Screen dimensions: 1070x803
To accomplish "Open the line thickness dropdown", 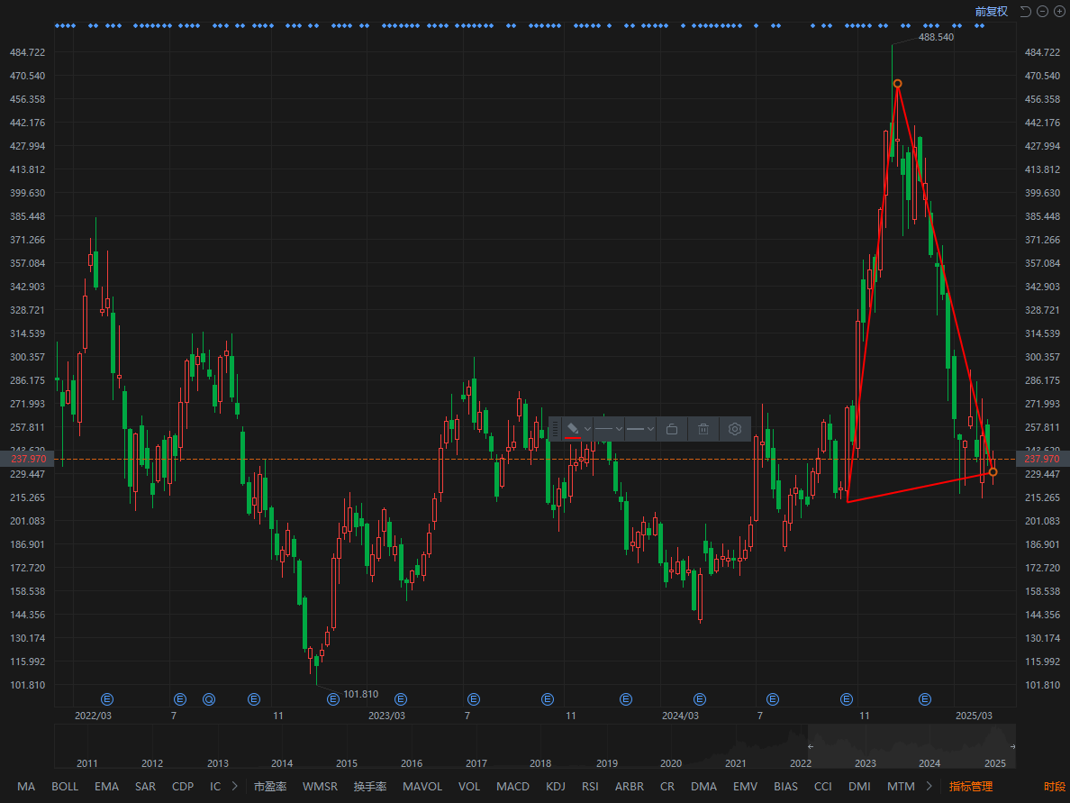I will [640, 429].
